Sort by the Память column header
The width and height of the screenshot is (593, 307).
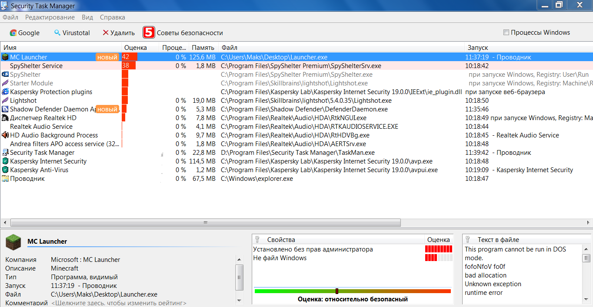[x=203, y=48]
